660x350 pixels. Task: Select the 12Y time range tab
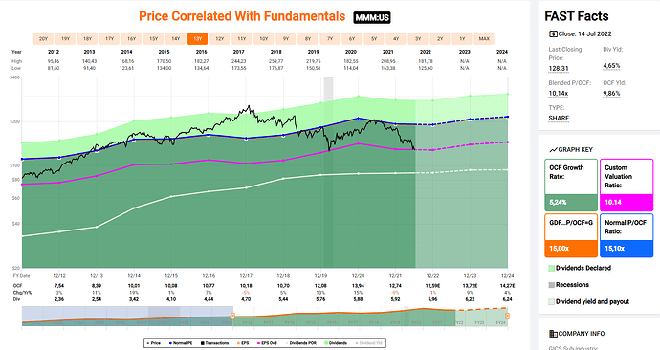click(220, 38)
